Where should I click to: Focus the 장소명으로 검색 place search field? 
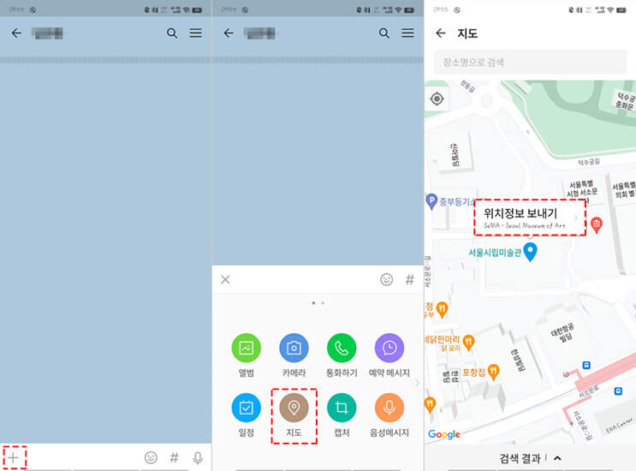pos(530,62)
